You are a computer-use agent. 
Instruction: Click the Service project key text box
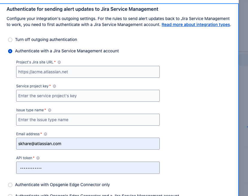[x=88, y=96]
